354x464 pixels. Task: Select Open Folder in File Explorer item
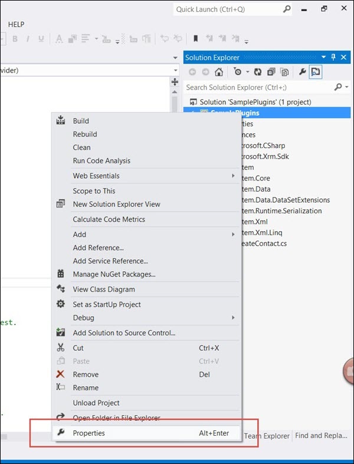(x=147, y=418)
